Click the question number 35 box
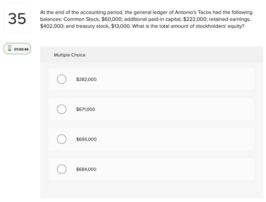This screenshot has height=202, width=266. pyautogui.click(x=17, y=18)
